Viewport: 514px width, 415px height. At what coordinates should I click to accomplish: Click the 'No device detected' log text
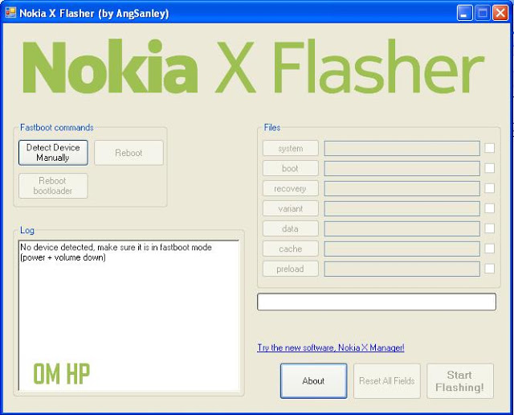[x=116, y=253]
